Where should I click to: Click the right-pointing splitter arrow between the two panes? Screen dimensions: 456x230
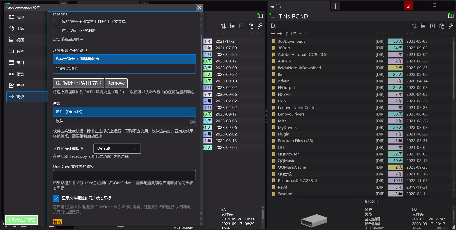click(266, 123)
